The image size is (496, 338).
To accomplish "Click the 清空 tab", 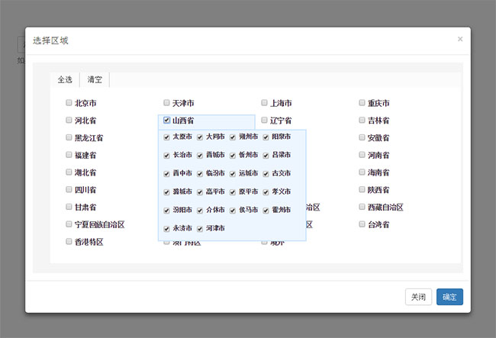I will coord(95,79).
